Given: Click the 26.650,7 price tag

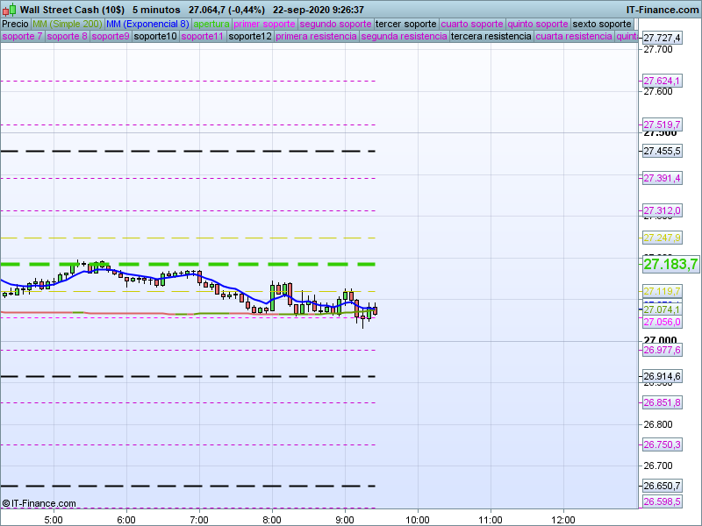Looking at the screenshot, I should coord(662,486).
